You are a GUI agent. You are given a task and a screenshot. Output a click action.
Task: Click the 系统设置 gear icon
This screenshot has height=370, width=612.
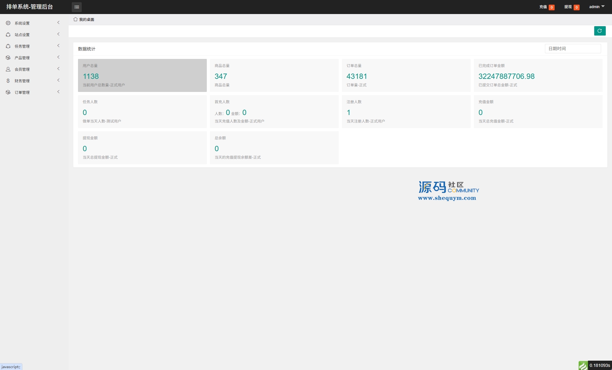(8, 23)
